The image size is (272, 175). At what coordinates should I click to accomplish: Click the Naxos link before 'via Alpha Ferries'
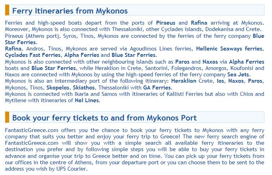coord(210,62)
